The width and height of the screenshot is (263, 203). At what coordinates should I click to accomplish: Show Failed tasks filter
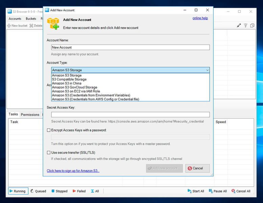point(79,191)
